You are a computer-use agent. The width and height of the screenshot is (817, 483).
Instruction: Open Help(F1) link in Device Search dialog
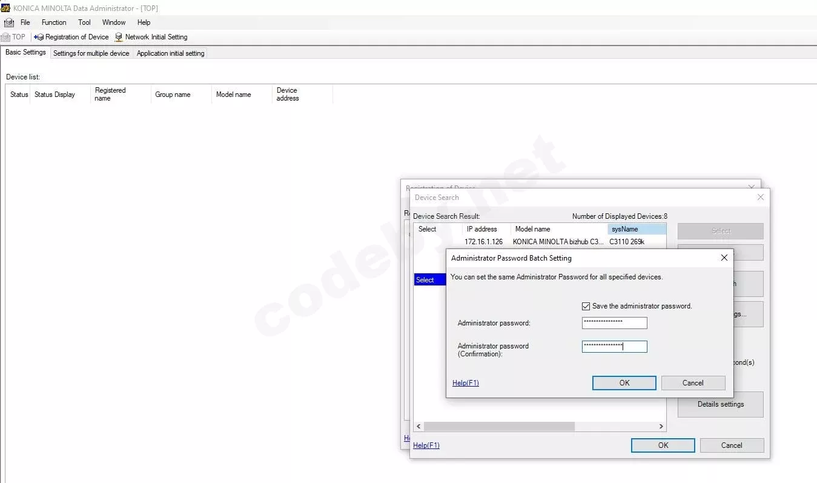(426, 445)
